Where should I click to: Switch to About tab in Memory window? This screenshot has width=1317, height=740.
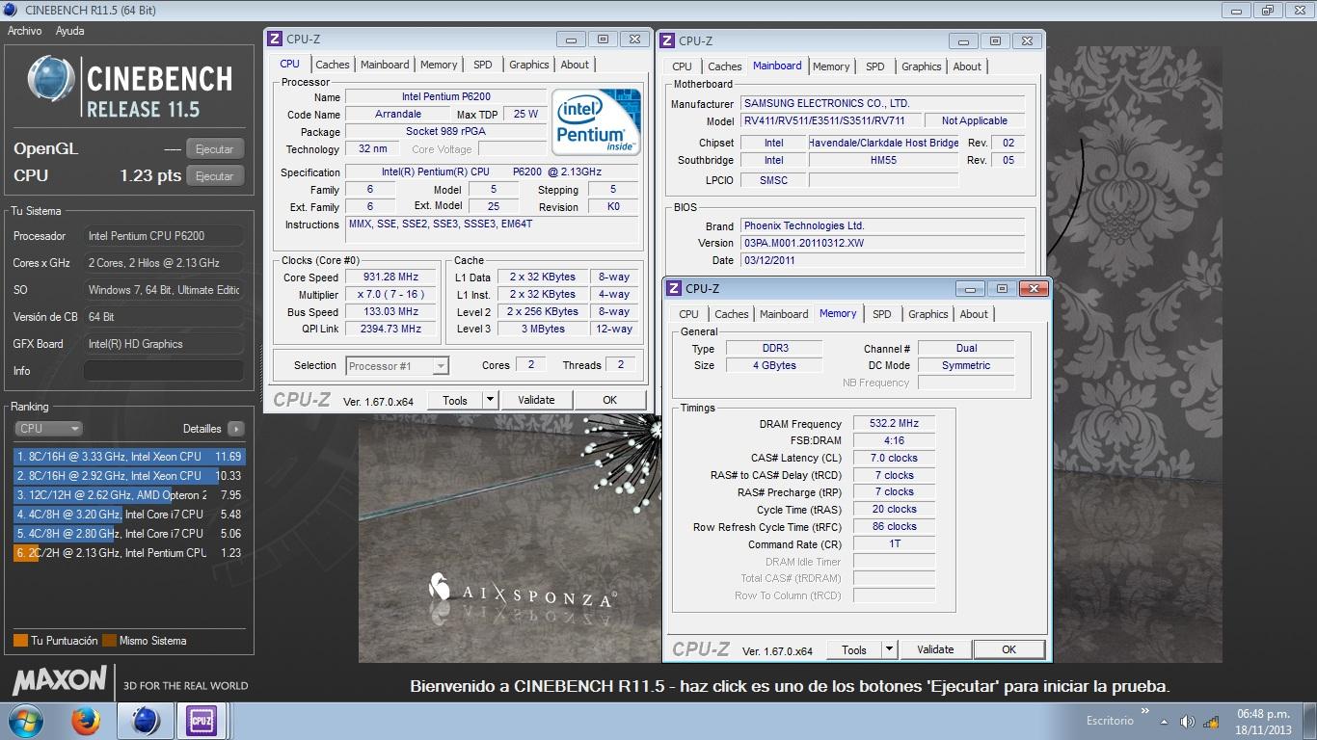pyautogui.click(x=974, y=314)
